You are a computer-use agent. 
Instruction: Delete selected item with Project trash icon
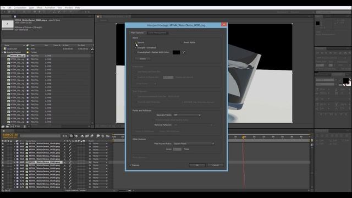25,127
